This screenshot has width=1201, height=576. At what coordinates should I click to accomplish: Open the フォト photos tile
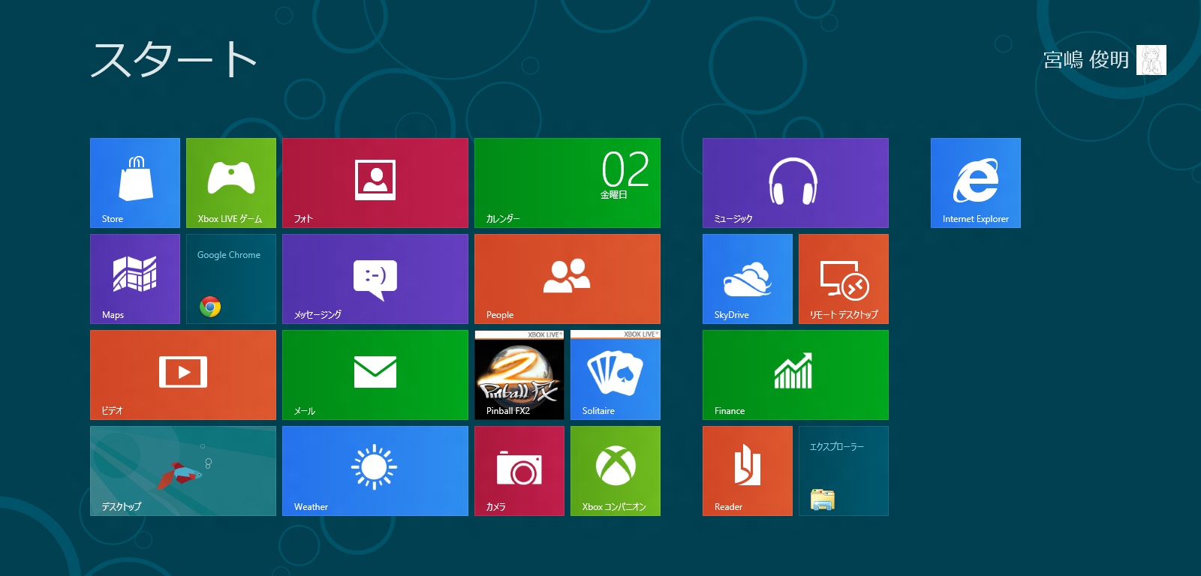click(x=375, y=183)
